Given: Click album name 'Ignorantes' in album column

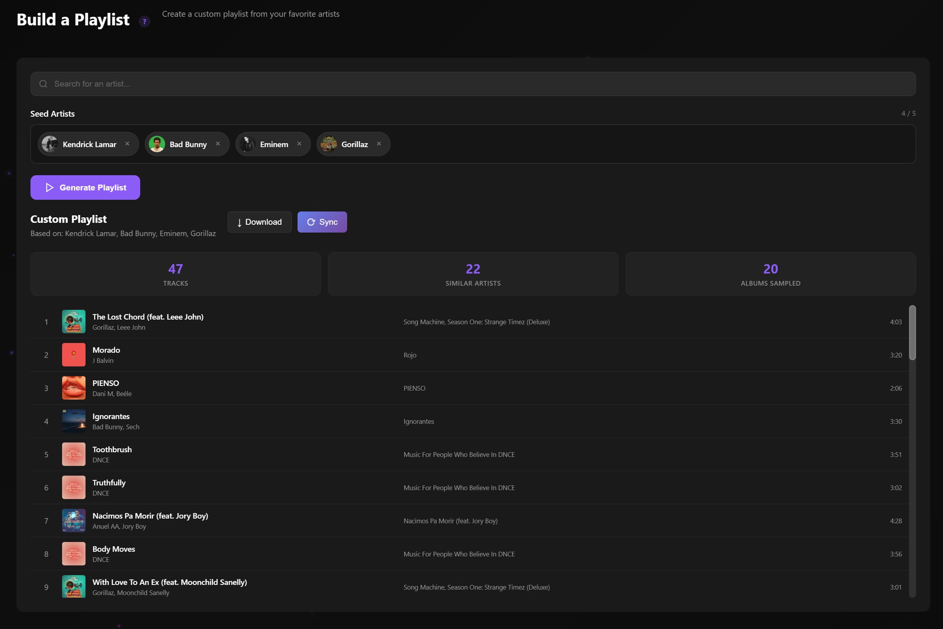Looking at the screenshot, I should (x=419, y=421).
